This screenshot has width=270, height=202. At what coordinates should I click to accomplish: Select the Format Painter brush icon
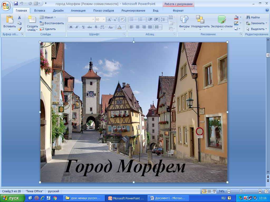click(19, 29)
